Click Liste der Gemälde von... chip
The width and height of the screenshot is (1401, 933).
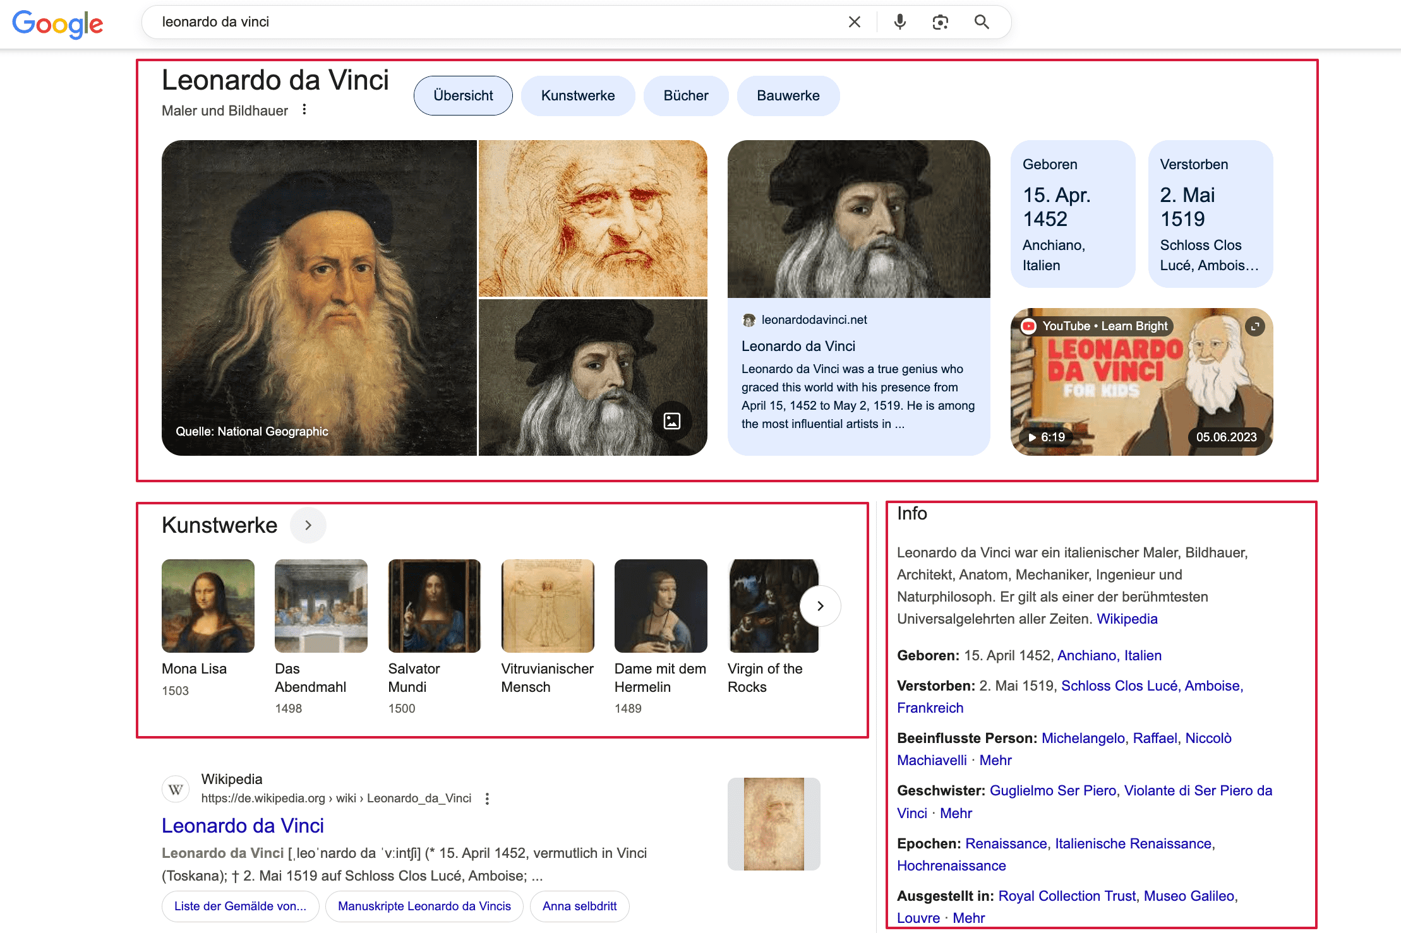[240, 906]
